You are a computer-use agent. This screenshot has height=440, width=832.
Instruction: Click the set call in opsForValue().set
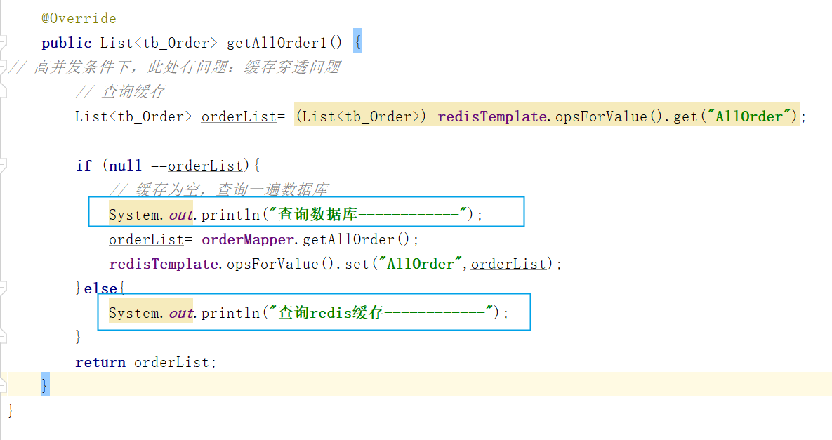[x=357, y=264]
